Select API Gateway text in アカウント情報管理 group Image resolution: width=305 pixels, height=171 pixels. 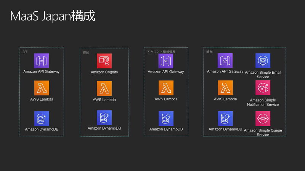tap(166, 72)
